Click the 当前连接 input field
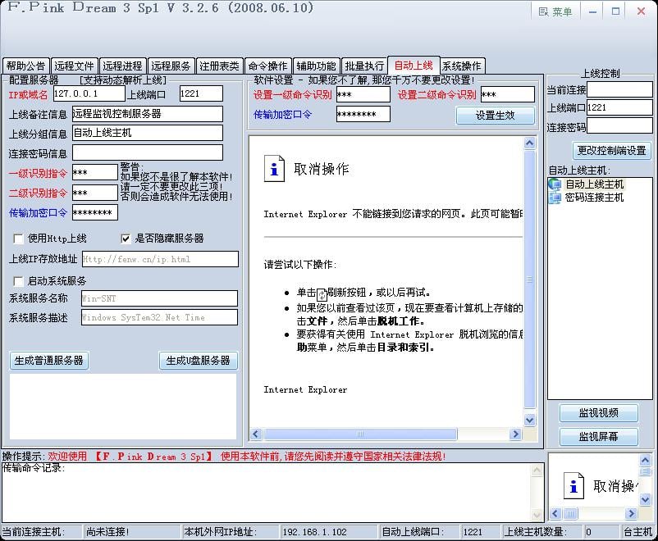This screenshot has width=658, height=541. tap(619, 89)
